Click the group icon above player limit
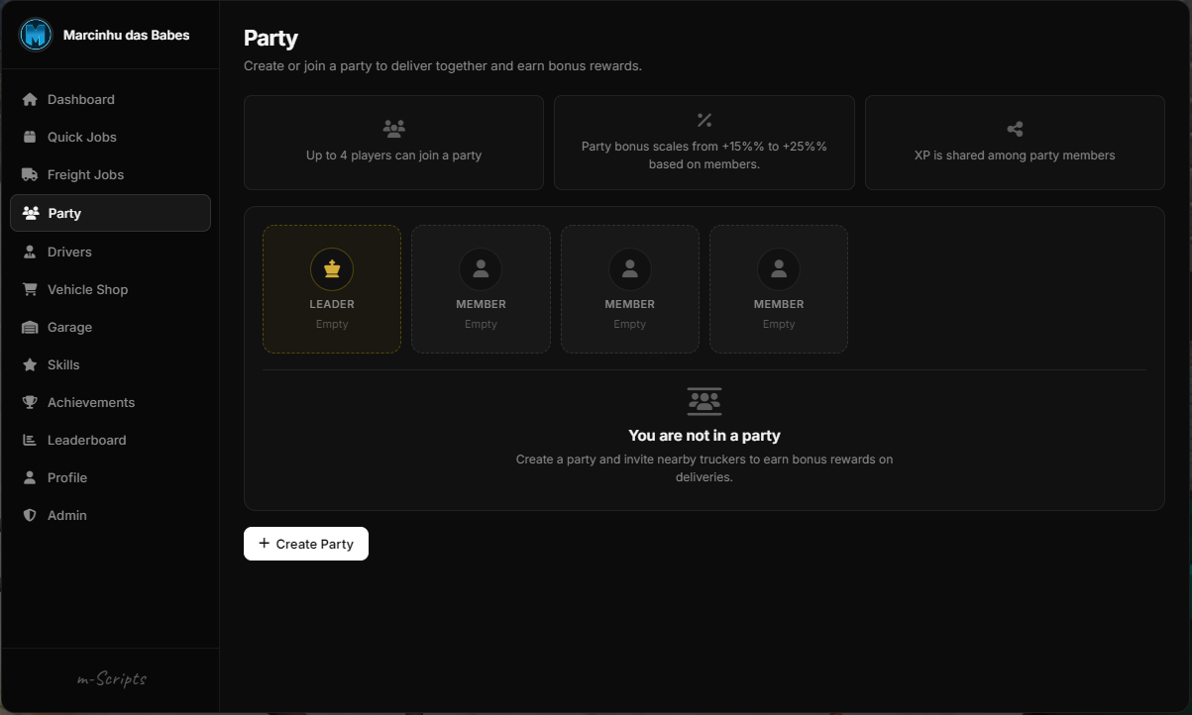 pos(393,129)
